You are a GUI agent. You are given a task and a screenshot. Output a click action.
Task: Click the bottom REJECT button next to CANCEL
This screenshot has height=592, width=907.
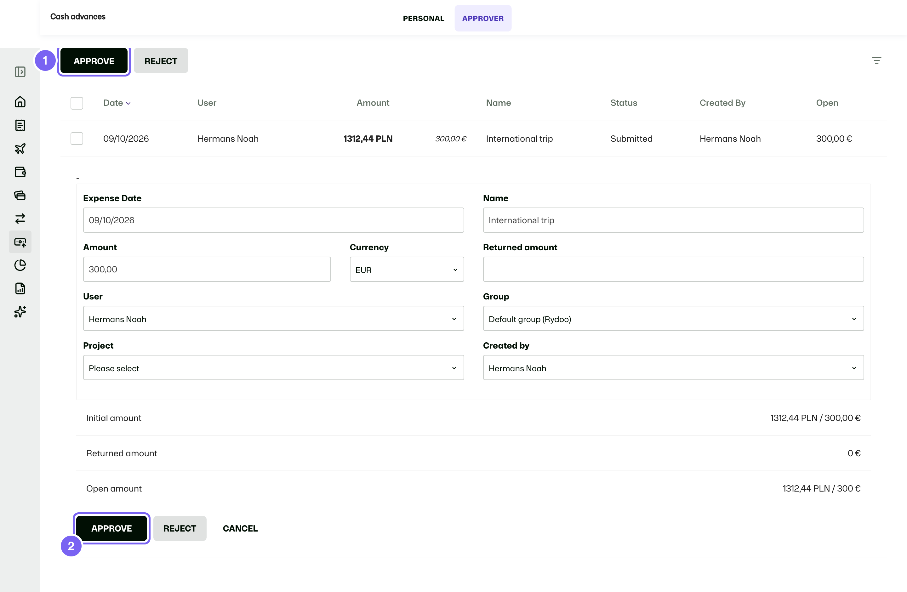(180, 528)
